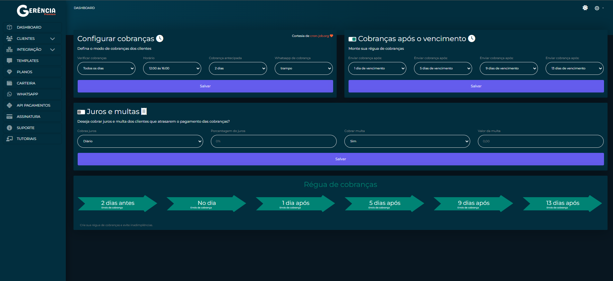
Task: Click the Suporte question mark icon
Action: pos(10,128)
